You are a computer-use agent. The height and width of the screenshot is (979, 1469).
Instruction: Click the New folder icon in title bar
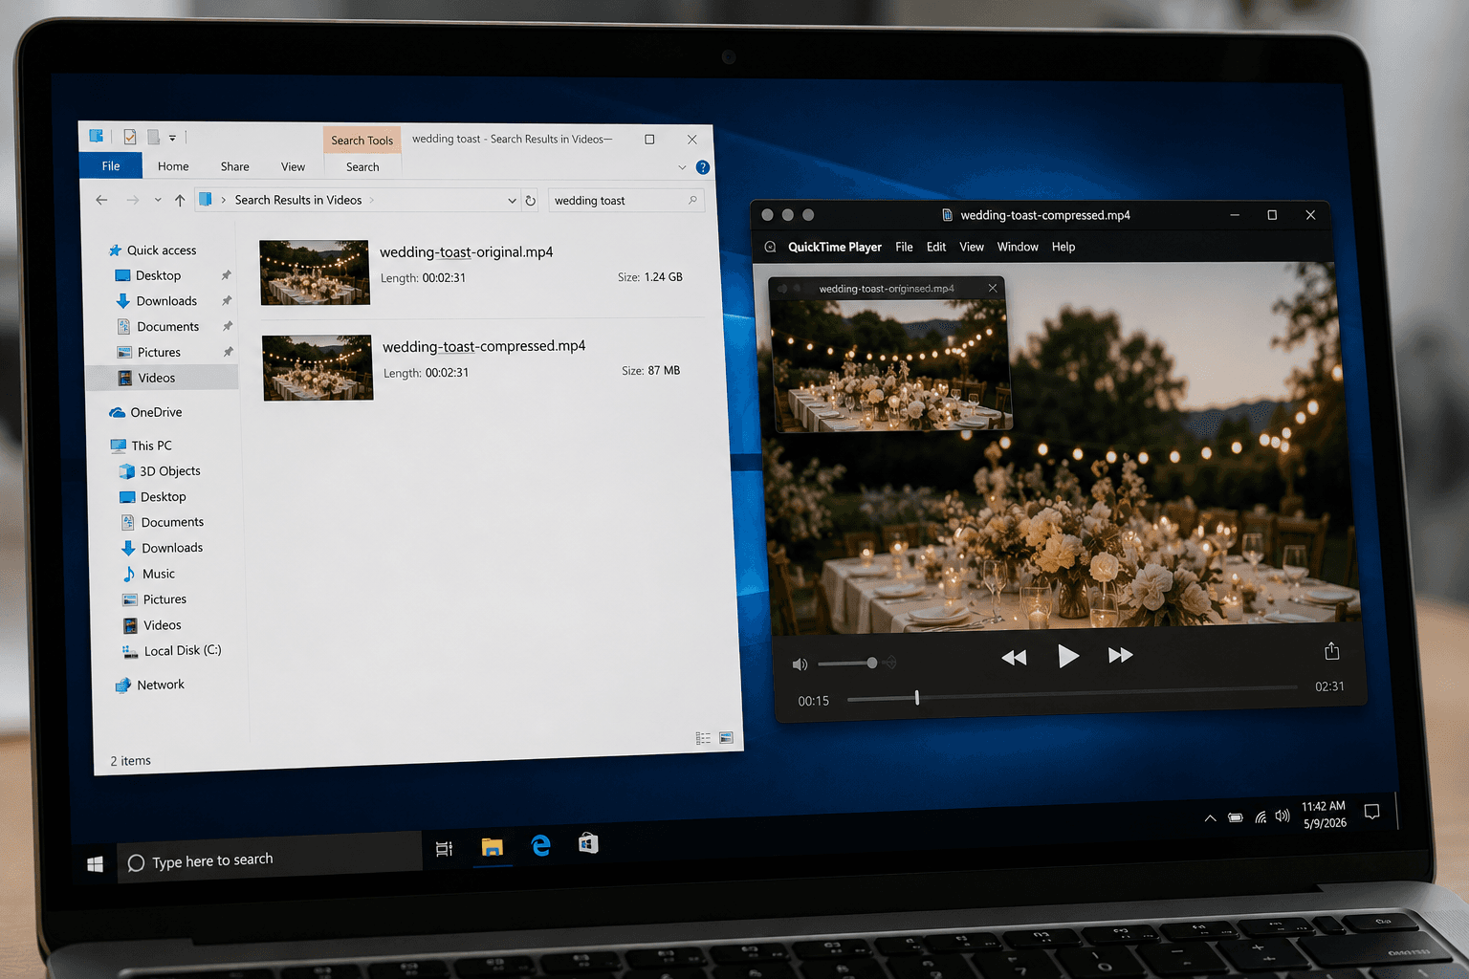pos(153,137)
